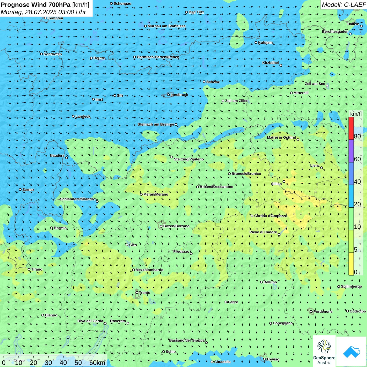This screenshot has width=367, height=367.
Task: Click the 'Spilimbergo' map label
Action: 351,286
